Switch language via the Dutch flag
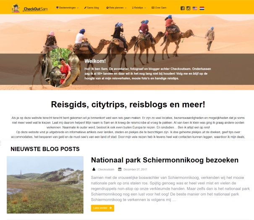254x220 pixels. point(202,8)
